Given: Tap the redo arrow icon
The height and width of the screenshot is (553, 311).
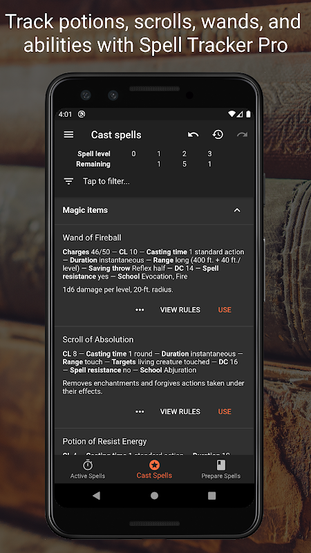Looking at the screenshot, I should (243, 134).
